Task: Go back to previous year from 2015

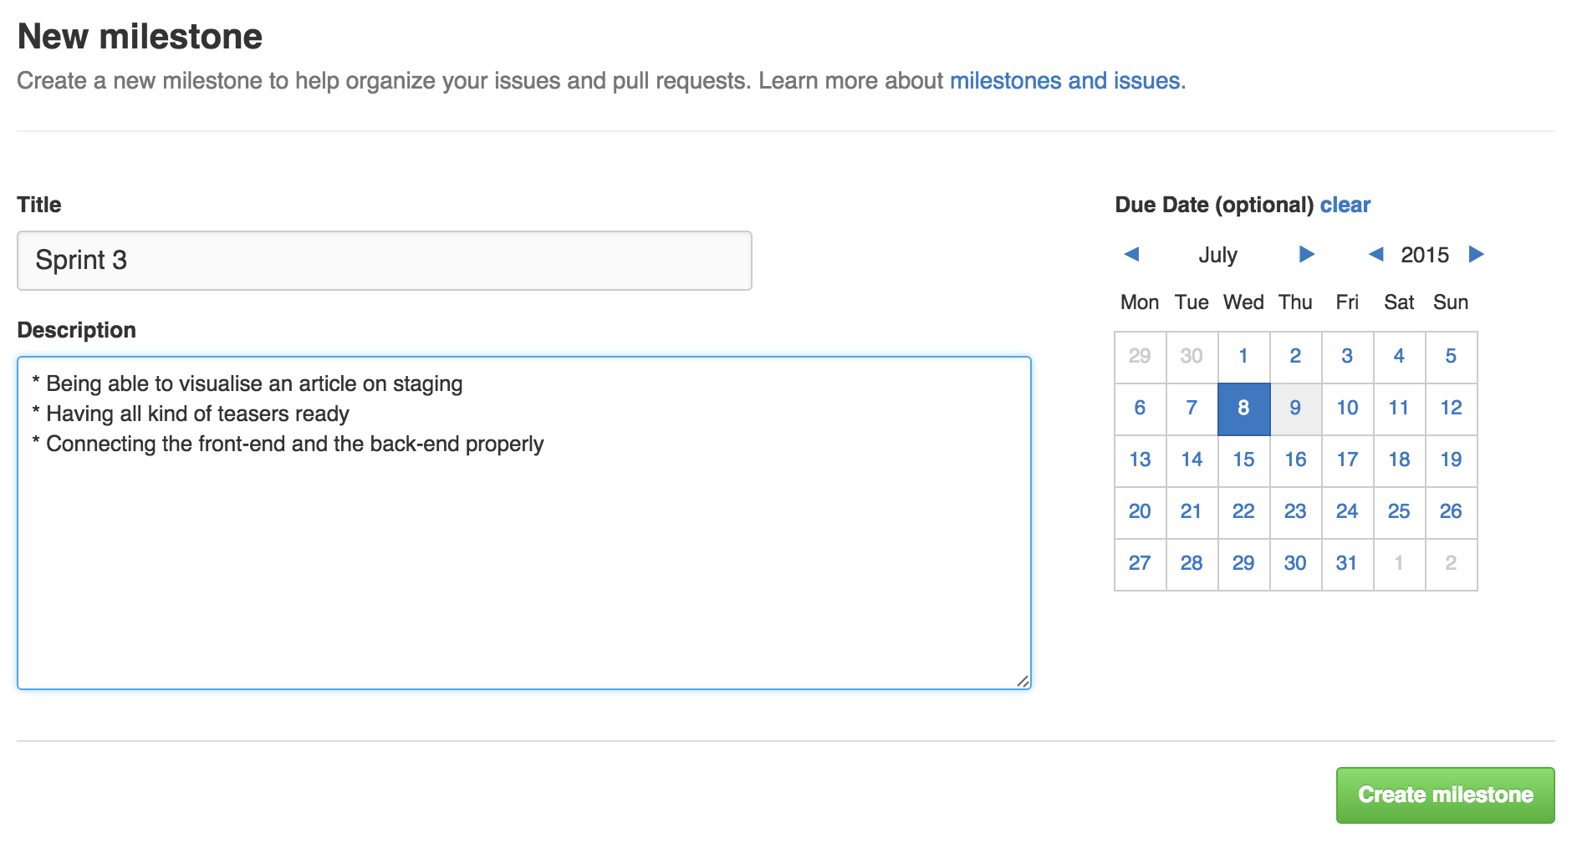Action: click(1375, 254)
